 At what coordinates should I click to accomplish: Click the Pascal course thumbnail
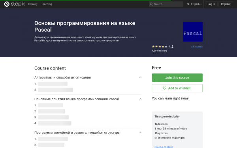coord(193,32)
